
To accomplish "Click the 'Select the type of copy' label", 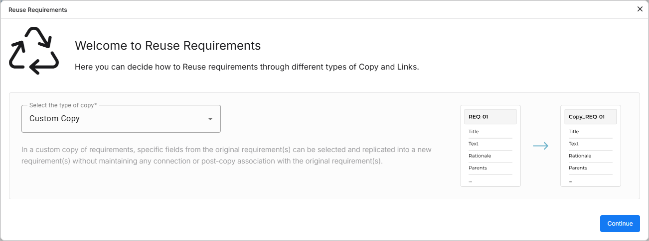I will click(63, 105).
